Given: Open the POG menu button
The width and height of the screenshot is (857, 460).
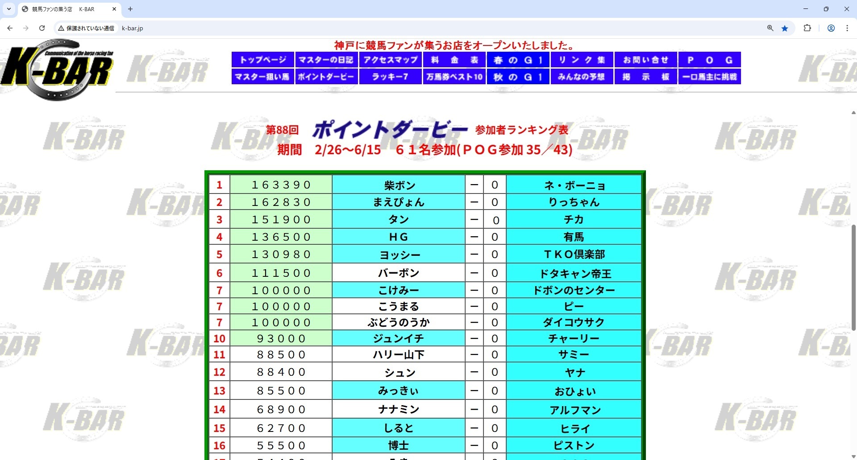Looking at the screenshot, I should coord(709,60).
